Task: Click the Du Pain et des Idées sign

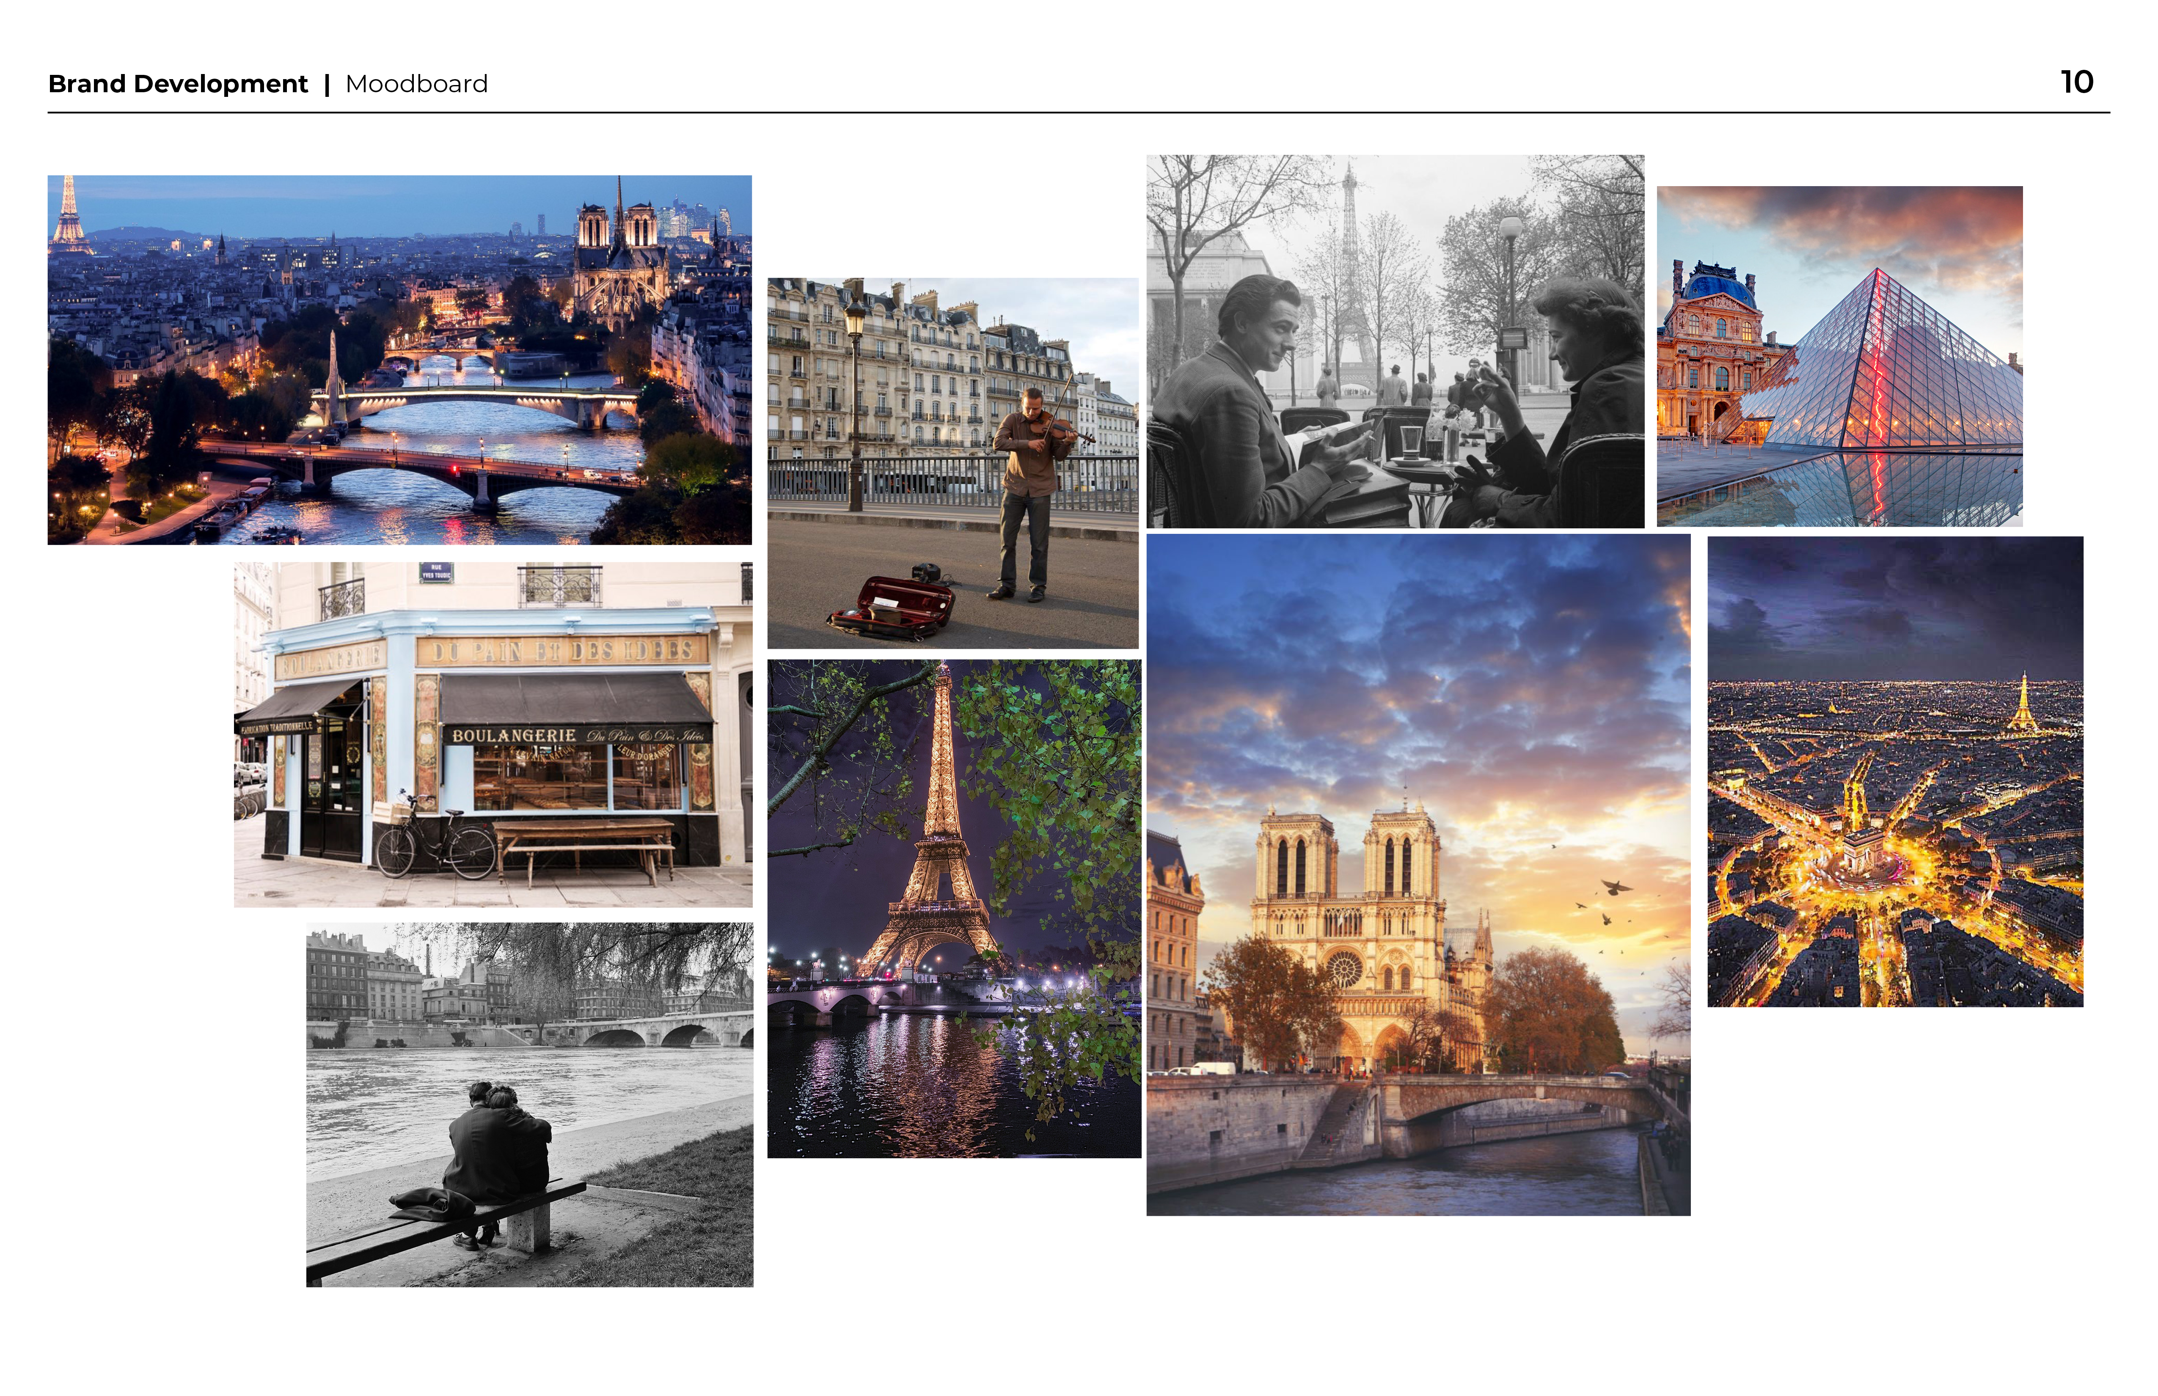Action: click(x=562, y=651)
